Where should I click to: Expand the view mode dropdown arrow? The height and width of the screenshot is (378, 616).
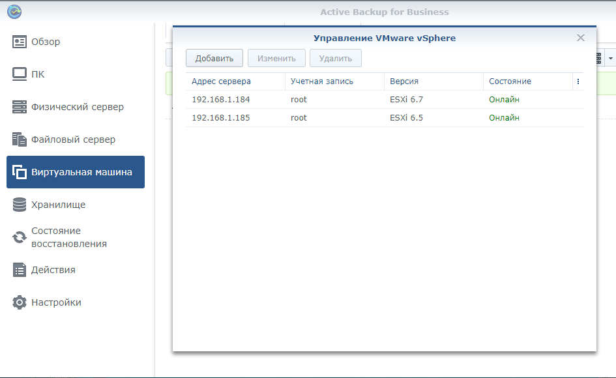pyautogui.click(x=611, y=59)
